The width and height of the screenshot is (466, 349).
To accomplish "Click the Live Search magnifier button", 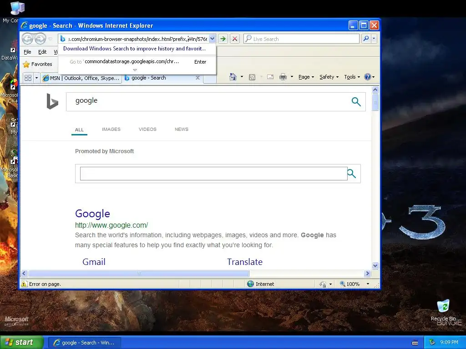I will click(366, 39).
